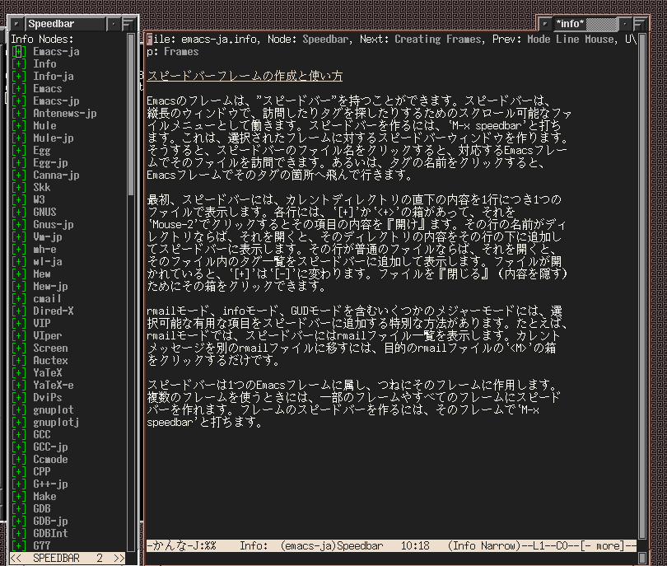Open the GCC info node name
This screenshot has width=667, height=566.
pos(42,434)
